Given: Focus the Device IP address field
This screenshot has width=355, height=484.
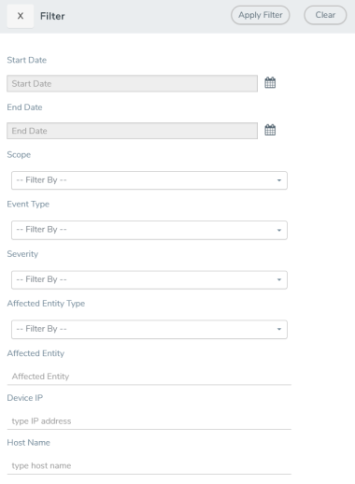Looking at the screenshot, I should coord(149,421).
